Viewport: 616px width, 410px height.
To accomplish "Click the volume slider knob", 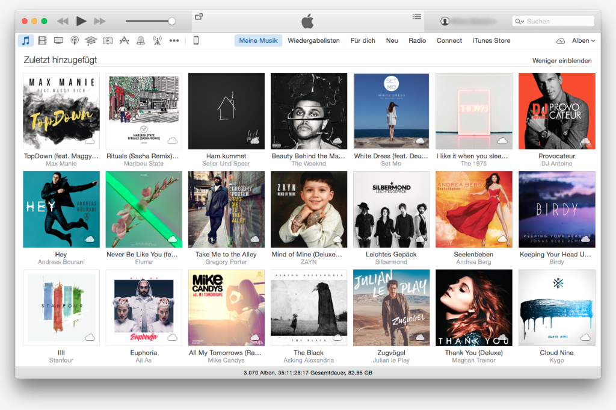I will coord(171,21).
